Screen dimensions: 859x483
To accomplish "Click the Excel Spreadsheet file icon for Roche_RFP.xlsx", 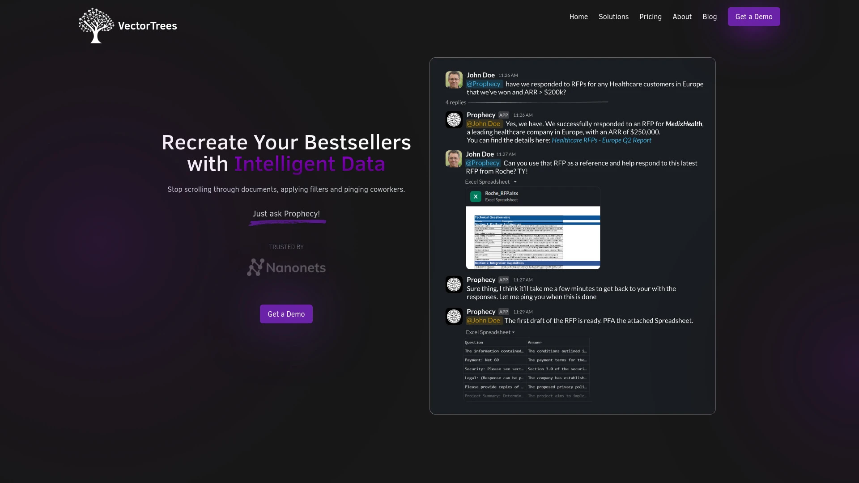I will (x=475, y=196).
